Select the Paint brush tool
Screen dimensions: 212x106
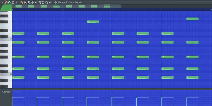[x=25, y=2]
